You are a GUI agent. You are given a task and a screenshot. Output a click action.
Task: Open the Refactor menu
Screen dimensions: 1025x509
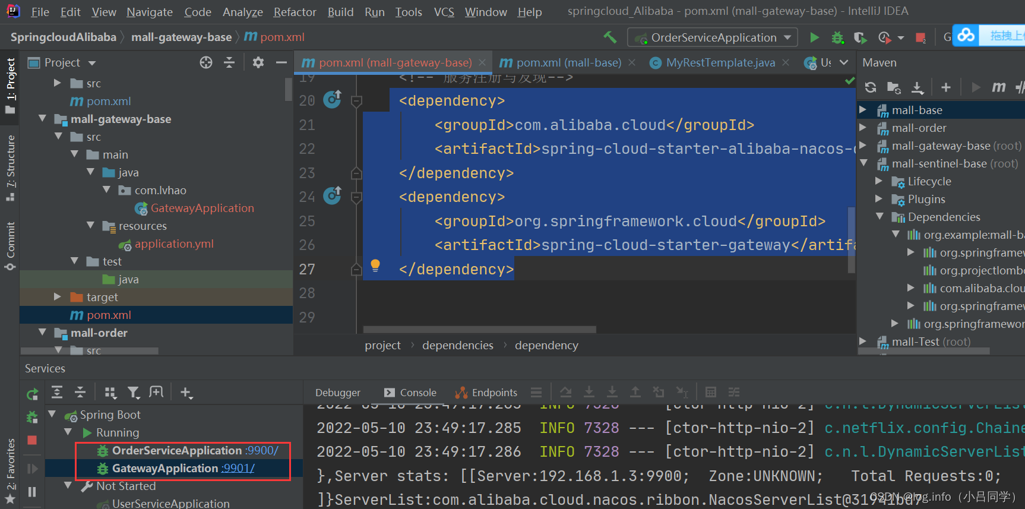pyautogui.click(x=295, y=12)
